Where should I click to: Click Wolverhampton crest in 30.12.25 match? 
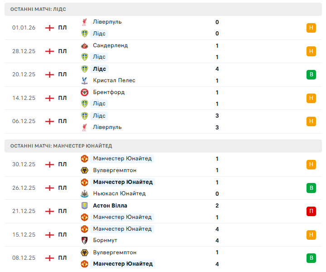point(84,170)
